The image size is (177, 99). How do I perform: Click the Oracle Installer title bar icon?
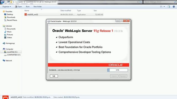pos(49,21)
